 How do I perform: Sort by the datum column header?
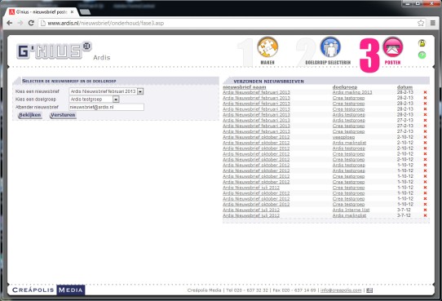(x=404, y=87)
